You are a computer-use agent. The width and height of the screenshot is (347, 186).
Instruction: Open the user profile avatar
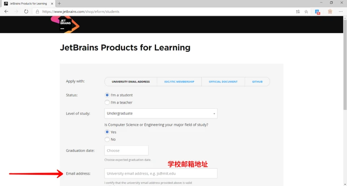pos(330,12)
